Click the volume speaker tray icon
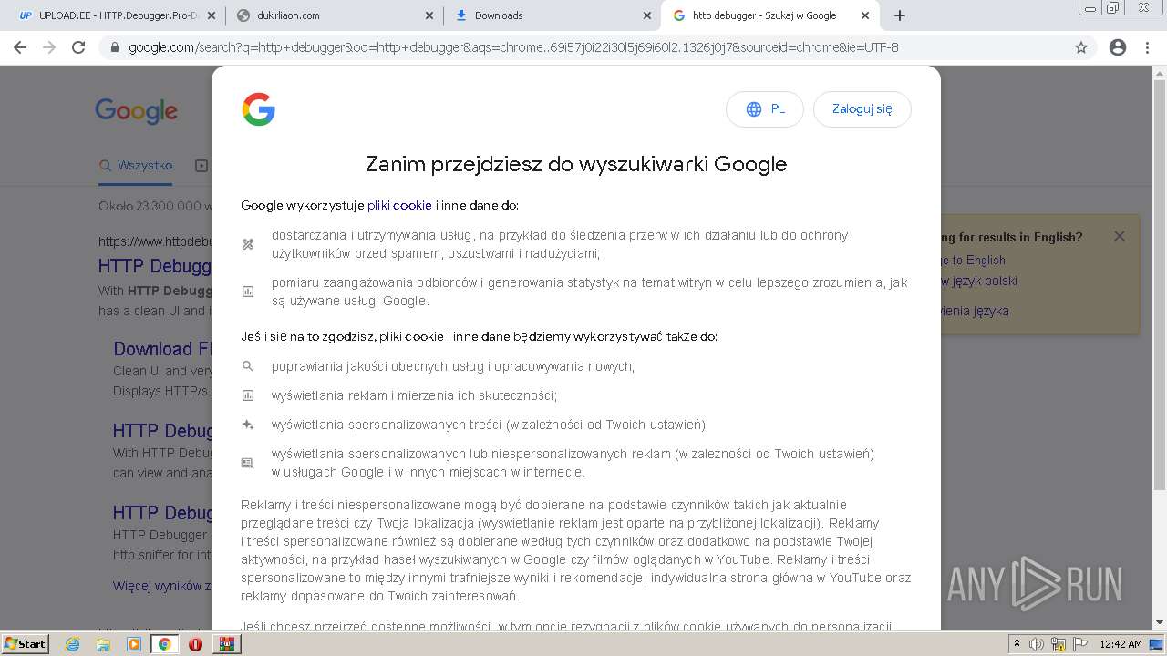This screenshot has height=656, width=1167. pos(1037,644)
